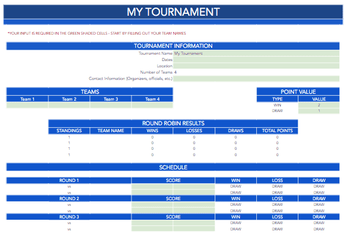Click the DRAW header in ROUND 3 row

pos(319,217)
